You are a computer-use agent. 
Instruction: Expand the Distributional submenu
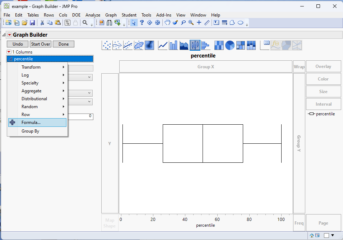[x=37, y=99]
